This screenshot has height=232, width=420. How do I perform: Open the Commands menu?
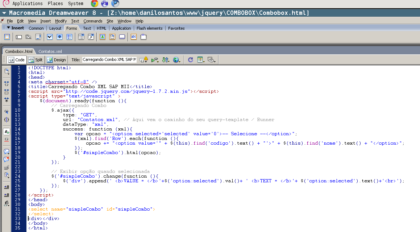[x=93, y=21]
